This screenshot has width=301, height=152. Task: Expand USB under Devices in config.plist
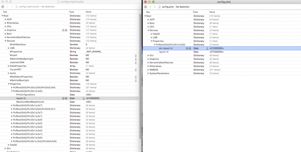coord(151,37)
